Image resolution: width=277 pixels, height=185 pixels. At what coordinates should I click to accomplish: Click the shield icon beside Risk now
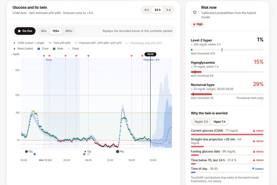click(x=195, y=12)
